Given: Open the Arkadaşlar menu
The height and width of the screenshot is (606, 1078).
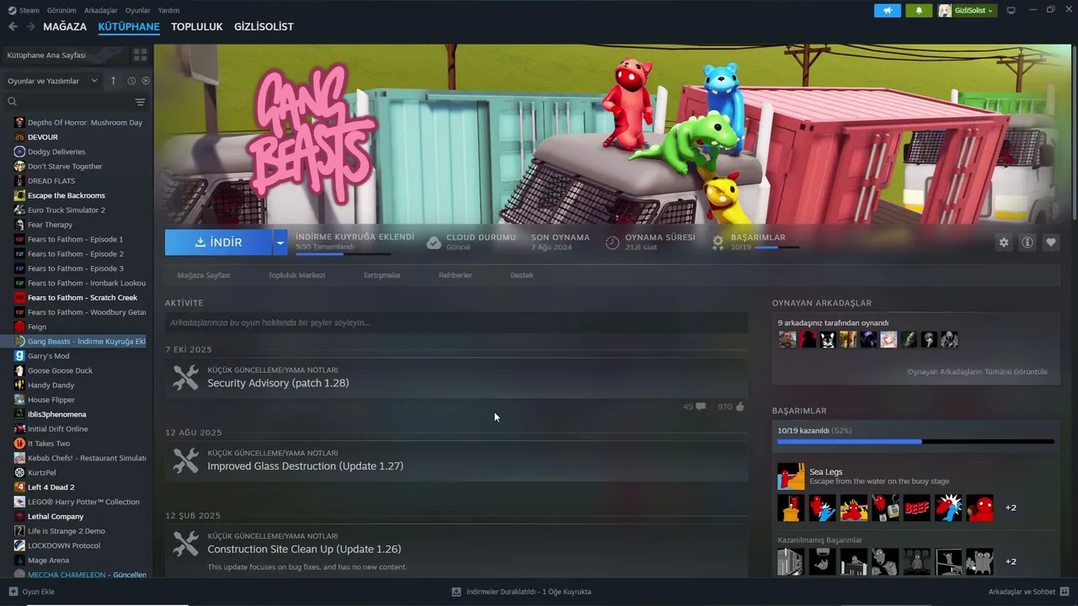Looking at the screenshot, I should point(101,10).
